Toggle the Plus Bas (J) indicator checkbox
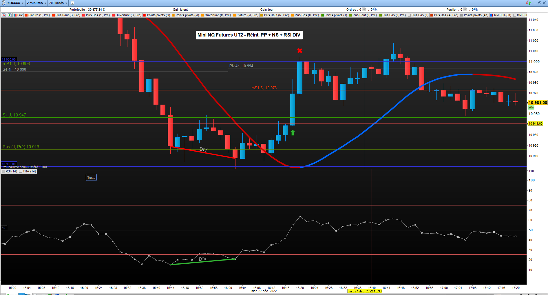Screen dimensions: 548x295 (x=409, y=15)
